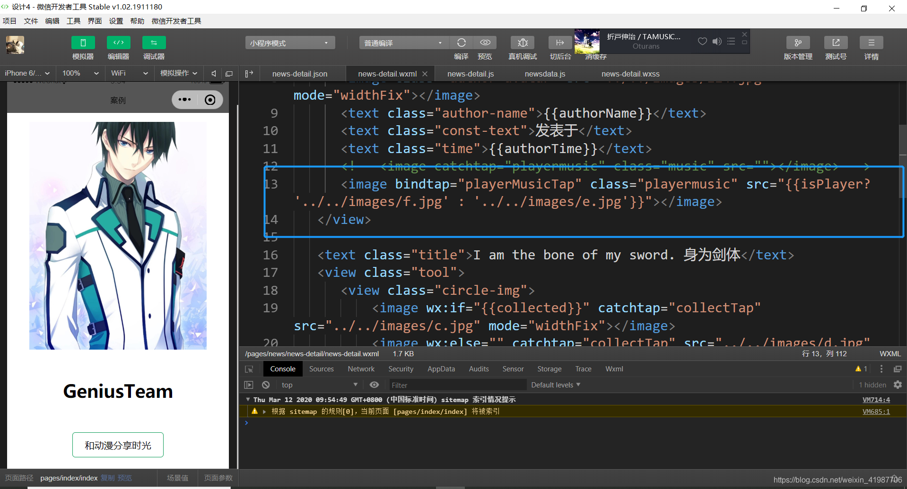Open the 设置 menu
The height and width of the screenshot is (489, 907).
tap(116, 21)
